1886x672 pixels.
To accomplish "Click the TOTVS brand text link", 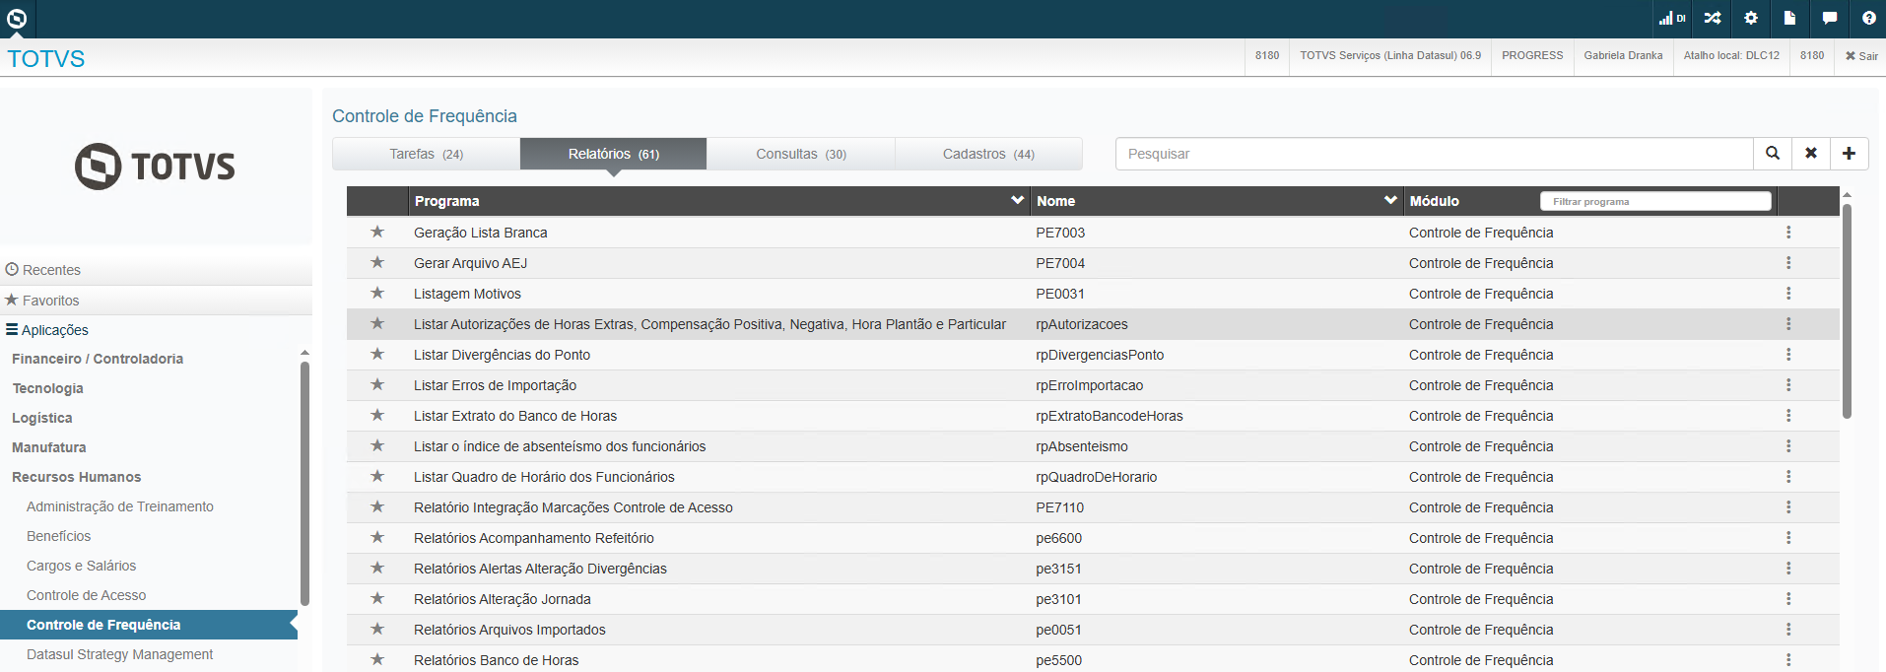I will [46, 58].
